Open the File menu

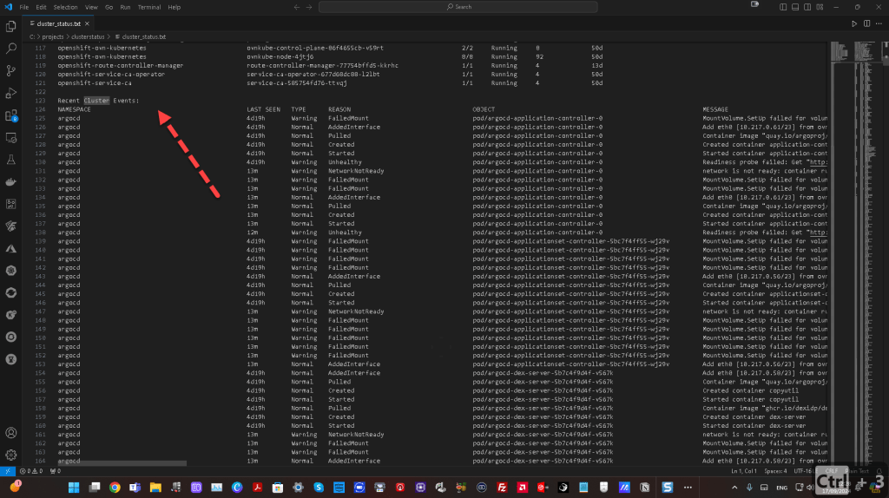23,7
